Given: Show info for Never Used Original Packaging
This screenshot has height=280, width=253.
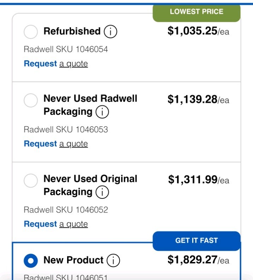Looking at the screenshot, I should (x=102, y=192).
